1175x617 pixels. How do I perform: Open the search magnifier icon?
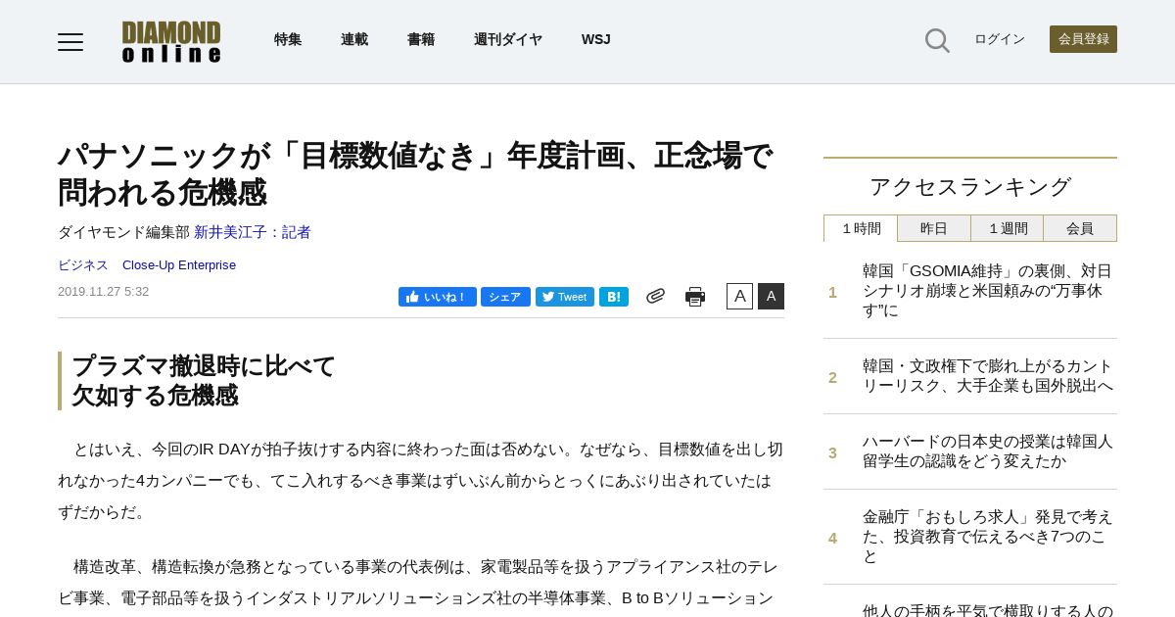point(937,40)
